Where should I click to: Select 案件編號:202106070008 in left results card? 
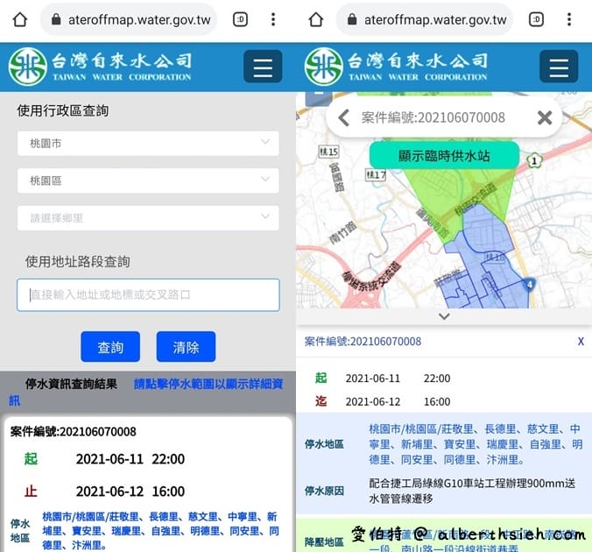74,431
